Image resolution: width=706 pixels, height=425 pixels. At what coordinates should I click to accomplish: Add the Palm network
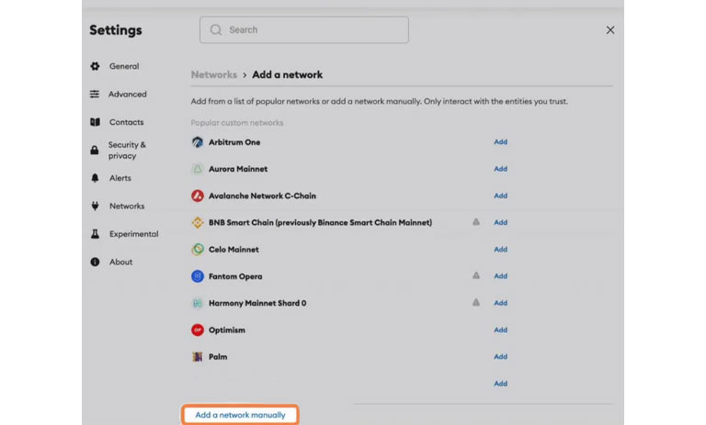click(x=500, y=357)
